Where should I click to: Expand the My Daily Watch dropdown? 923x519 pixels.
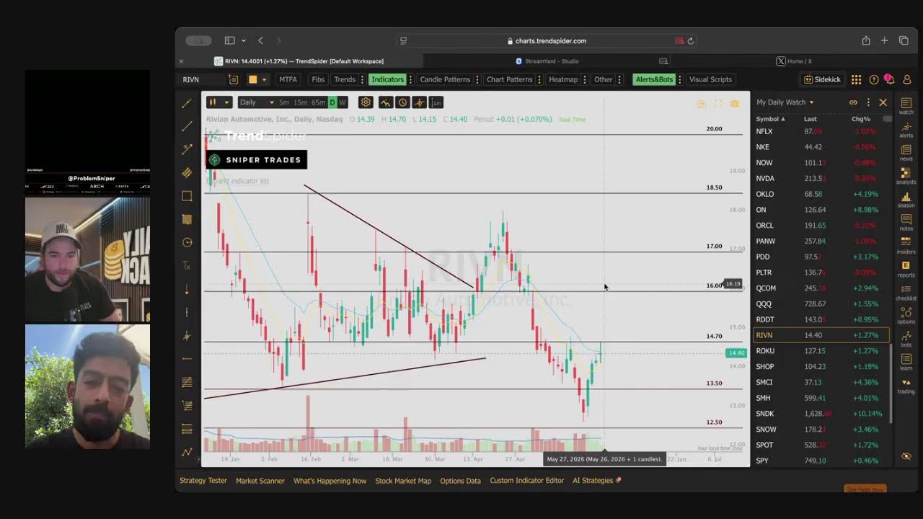click(785, 102)
